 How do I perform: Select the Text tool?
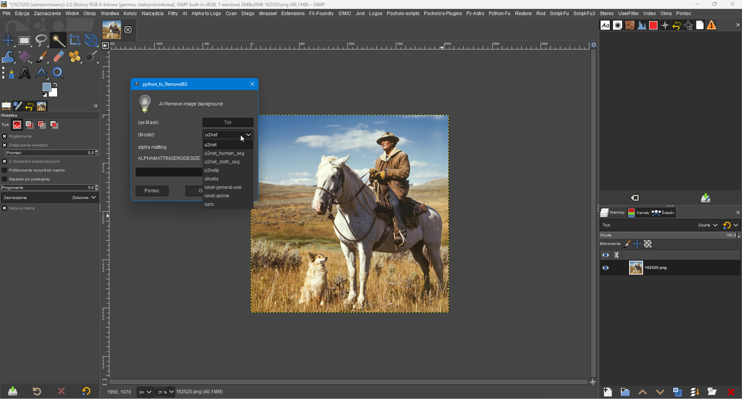point(25,73)
